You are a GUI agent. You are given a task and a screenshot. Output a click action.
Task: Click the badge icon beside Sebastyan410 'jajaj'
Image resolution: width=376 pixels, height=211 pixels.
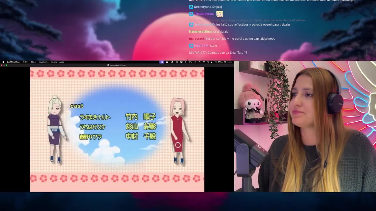point(191,7)
